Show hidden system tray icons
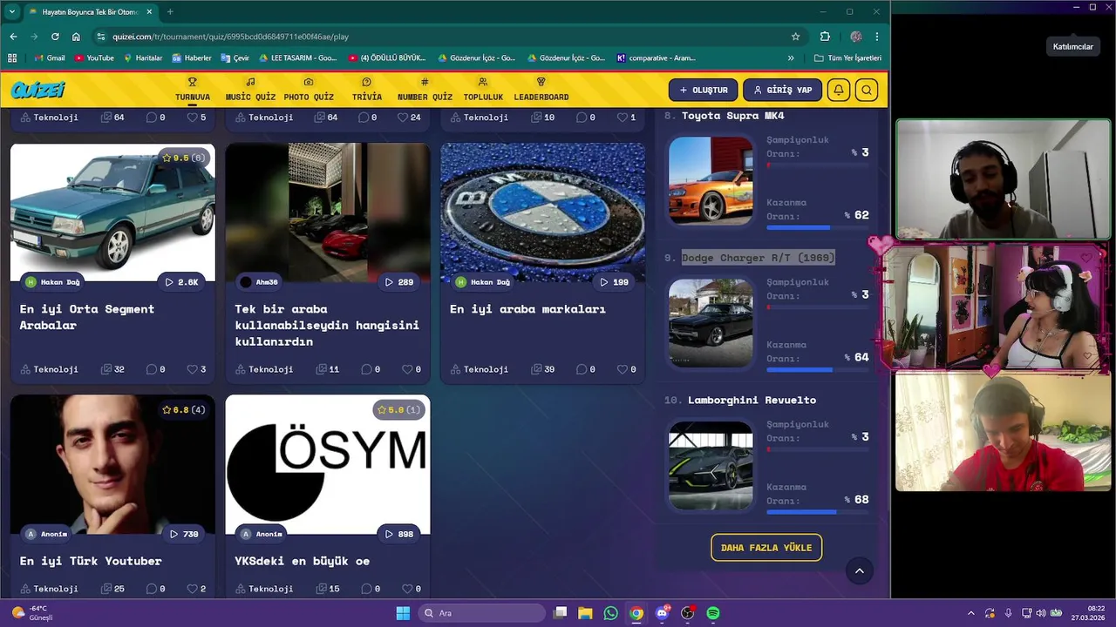Screen dimensions: 1116x627 pyautogui.click(x=971, y=613)
